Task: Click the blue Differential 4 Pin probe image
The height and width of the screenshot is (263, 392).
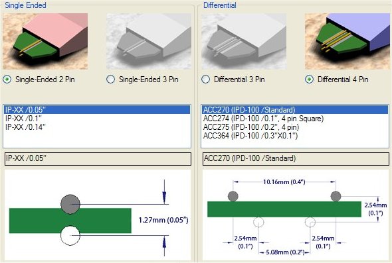Action: (347, 41)
